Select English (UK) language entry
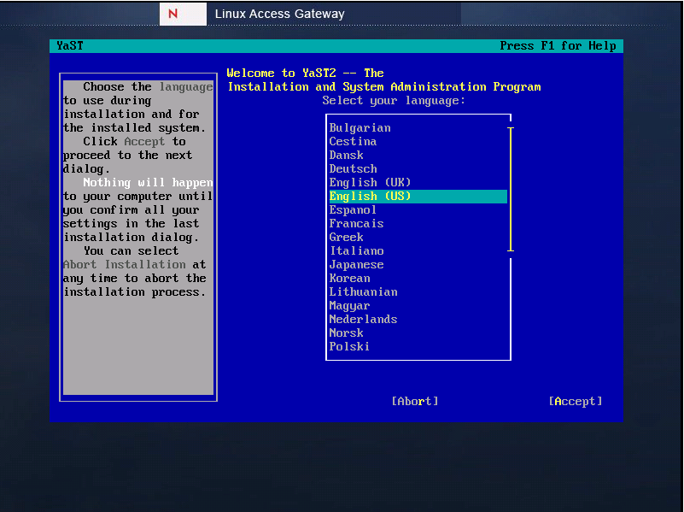The height and width of the screenshot is (512, 684). (x=418, y=182)
